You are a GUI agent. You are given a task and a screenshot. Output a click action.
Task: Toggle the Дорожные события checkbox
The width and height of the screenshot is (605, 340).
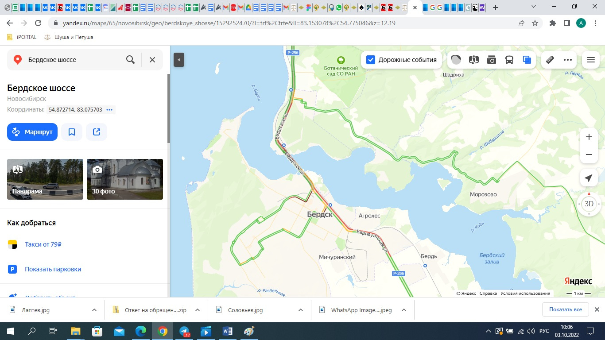[x=371, y=60]
